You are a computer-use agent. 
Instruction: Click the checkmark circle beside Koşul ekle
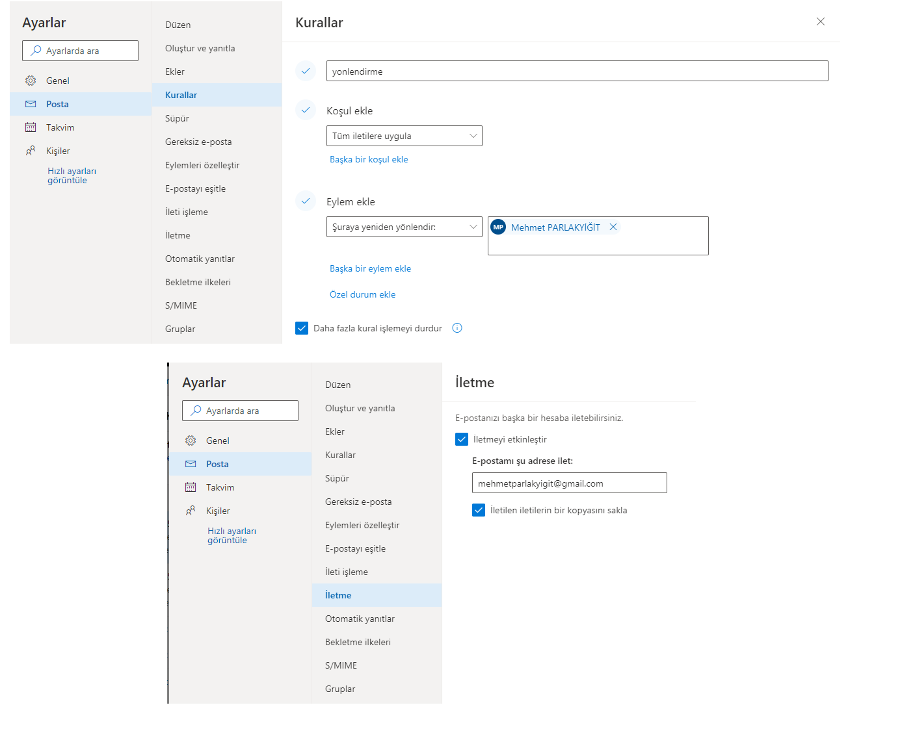[306, 110]
